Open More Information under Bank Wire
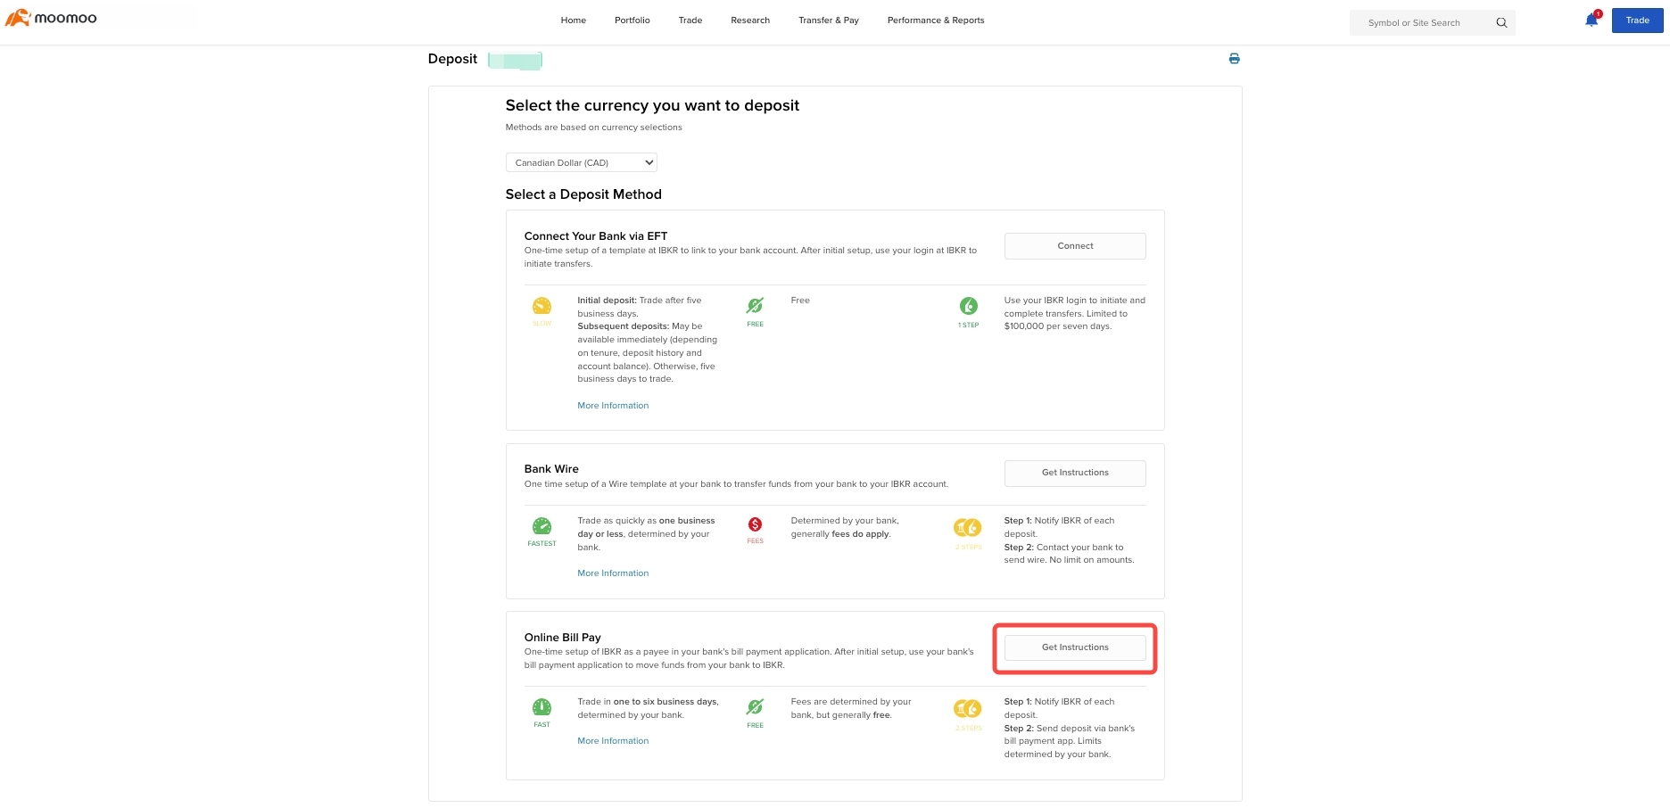1670x808 pixels. [x=613, y=573]
